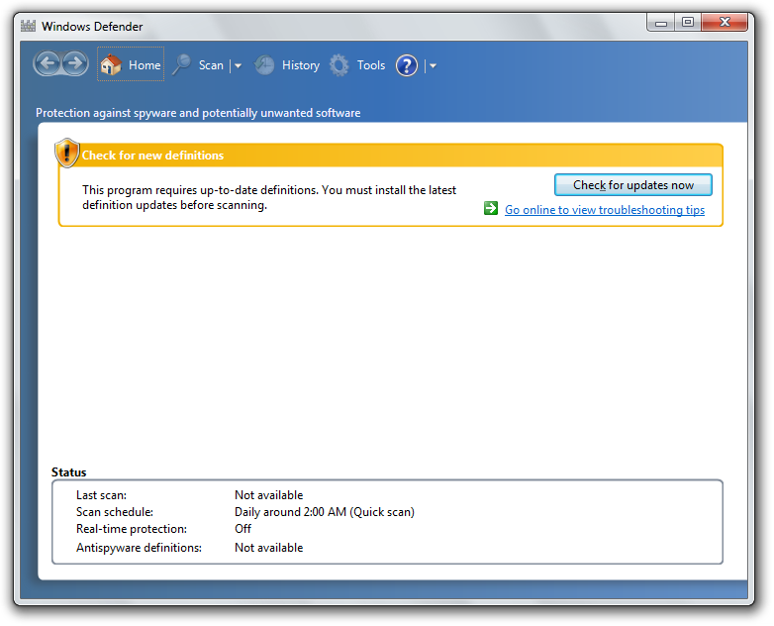Click the Forward arrow navigation button

75,63
